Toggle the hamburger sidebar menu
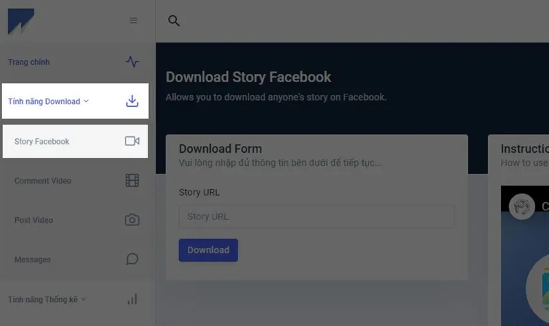The image size is (549, 326). click(x=133, y=21)
